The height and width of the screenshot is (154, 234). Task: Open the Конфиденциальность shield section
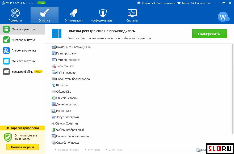[103, 15]
